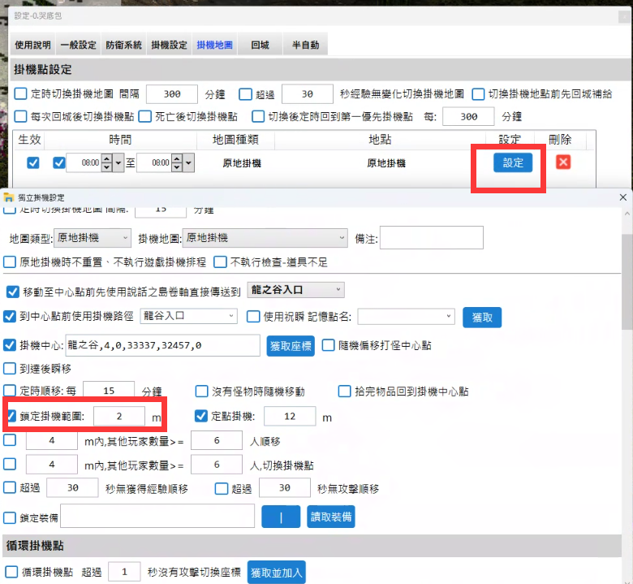Uncheck the 定點掛機 option
The height and width of the screenshot is (584, 633).
coord(202,417)
